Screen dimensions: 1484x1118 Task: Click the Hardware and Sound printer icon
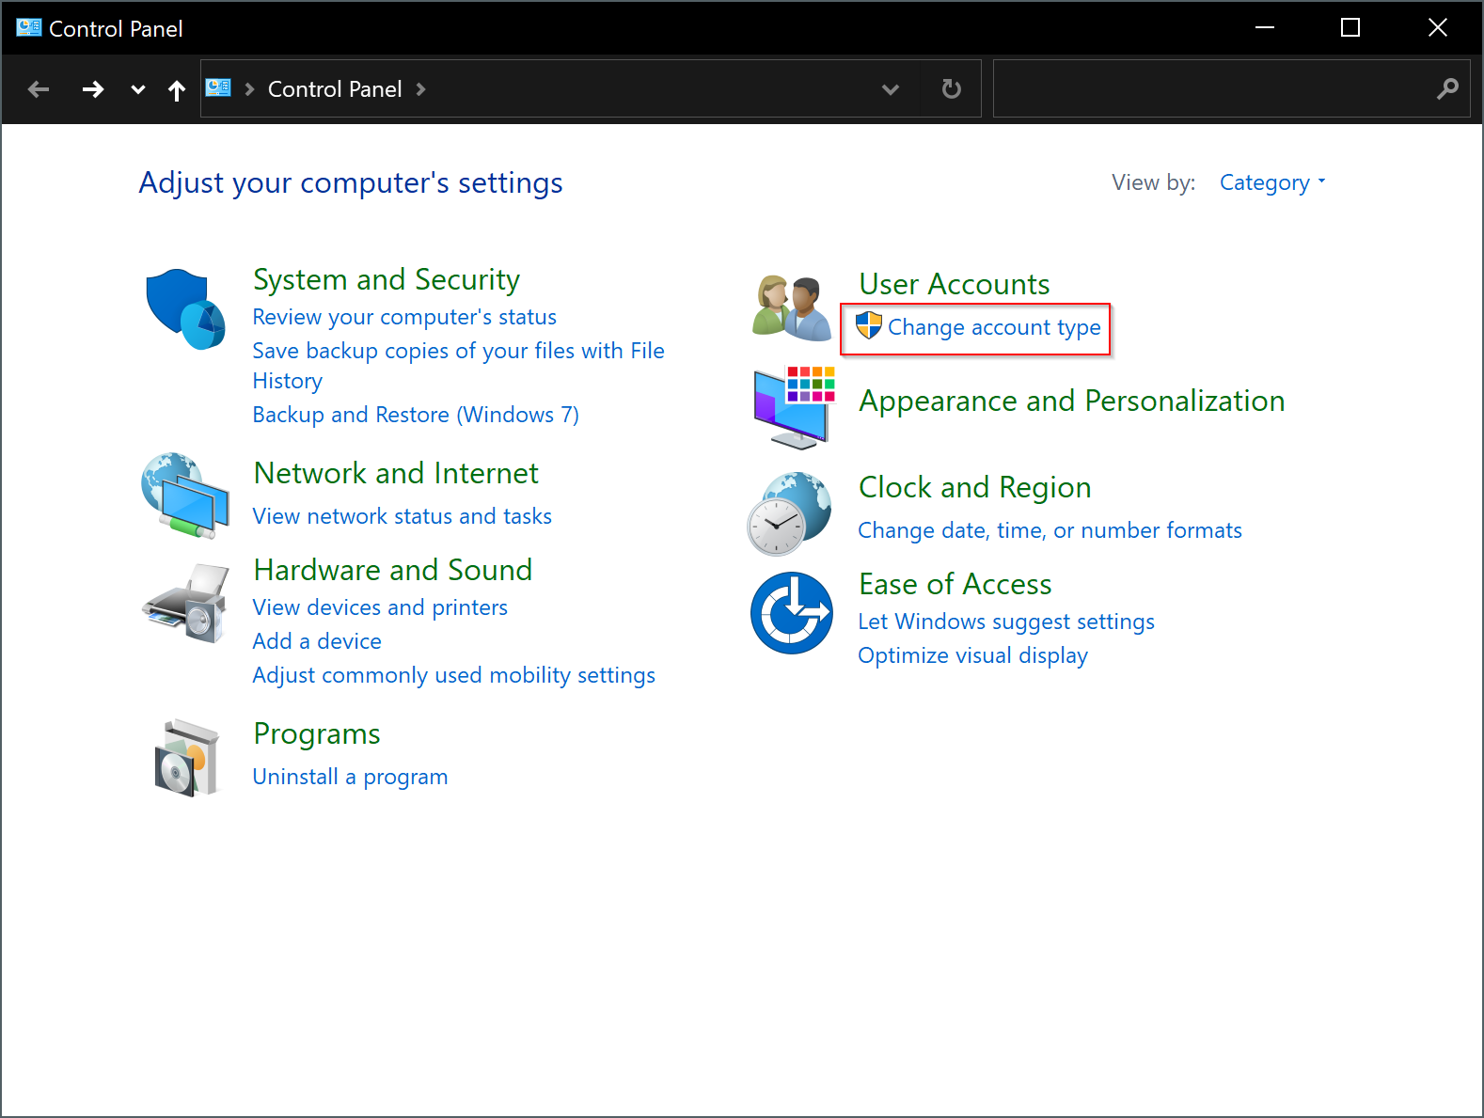(x=185, y=603)
